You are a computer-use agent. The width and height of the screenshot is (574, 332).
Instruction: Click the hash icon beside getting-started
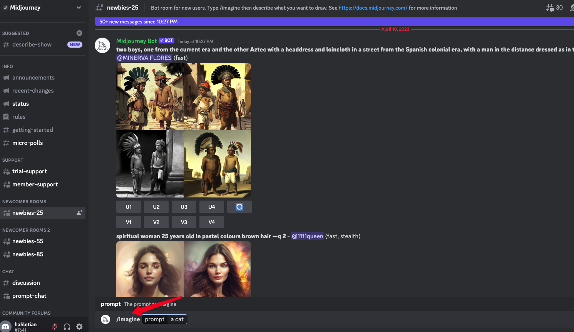point(6,130)
